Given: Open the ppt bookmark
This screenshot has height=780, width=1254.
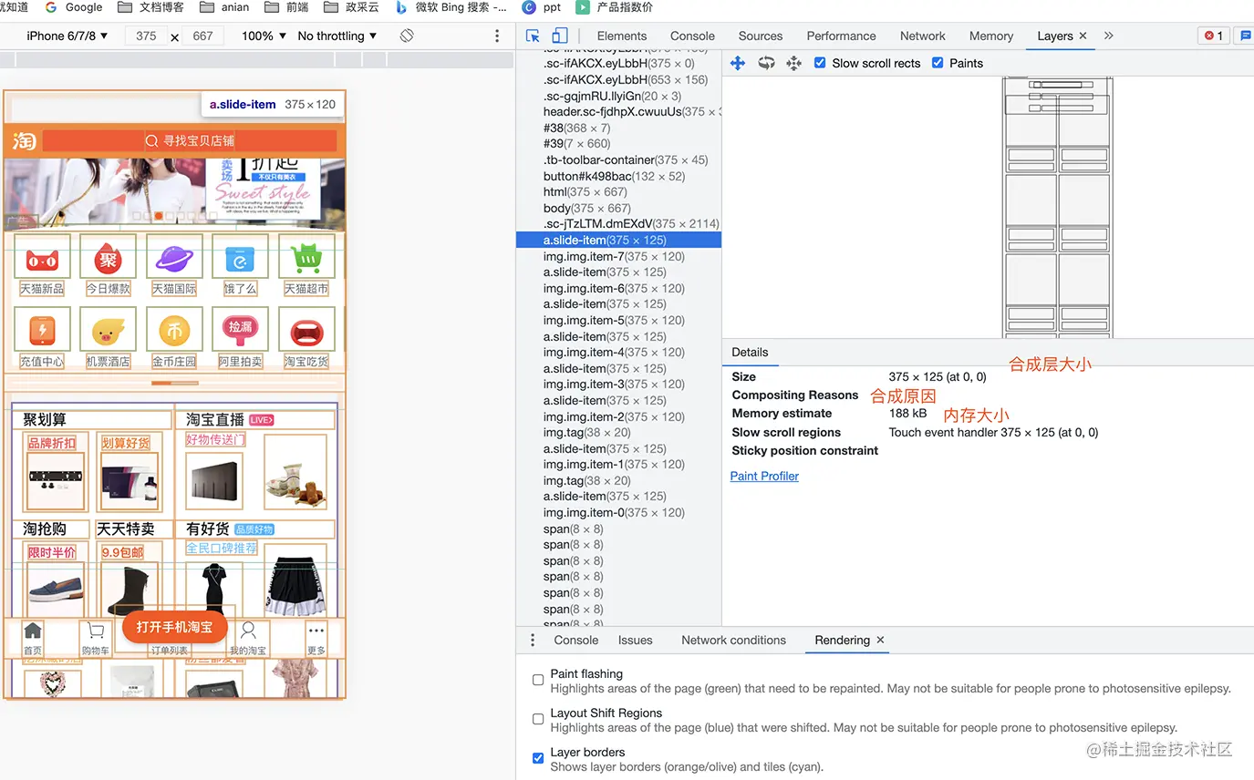Looking at the screenshot, I should (542, 7).
